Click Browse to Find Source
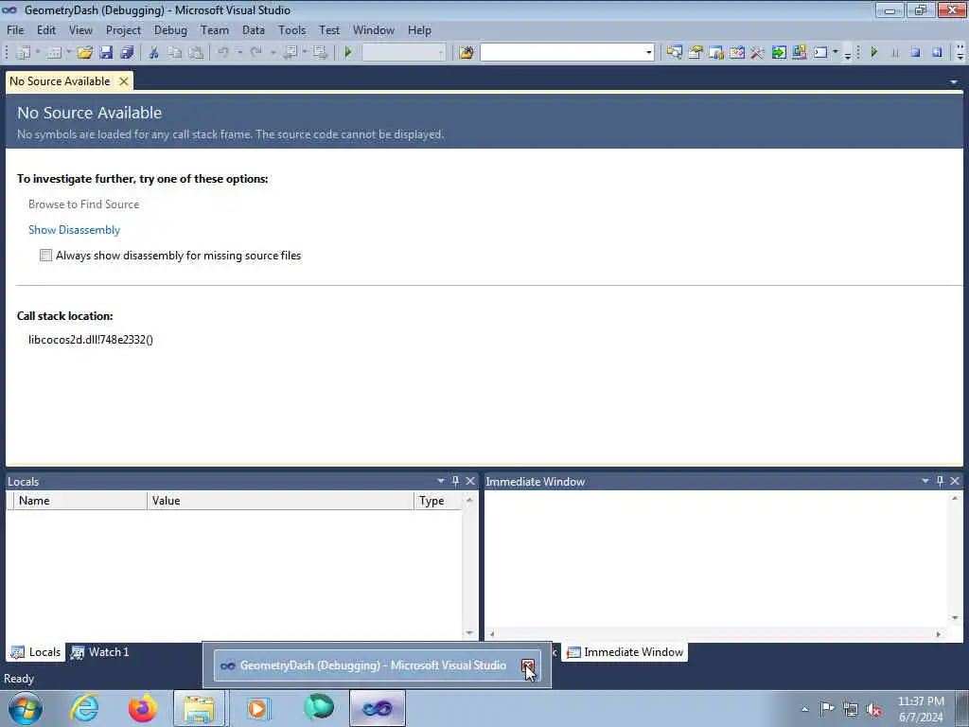Image resolution: width=969 pixels, height=727 pixels. coord(83,204)
